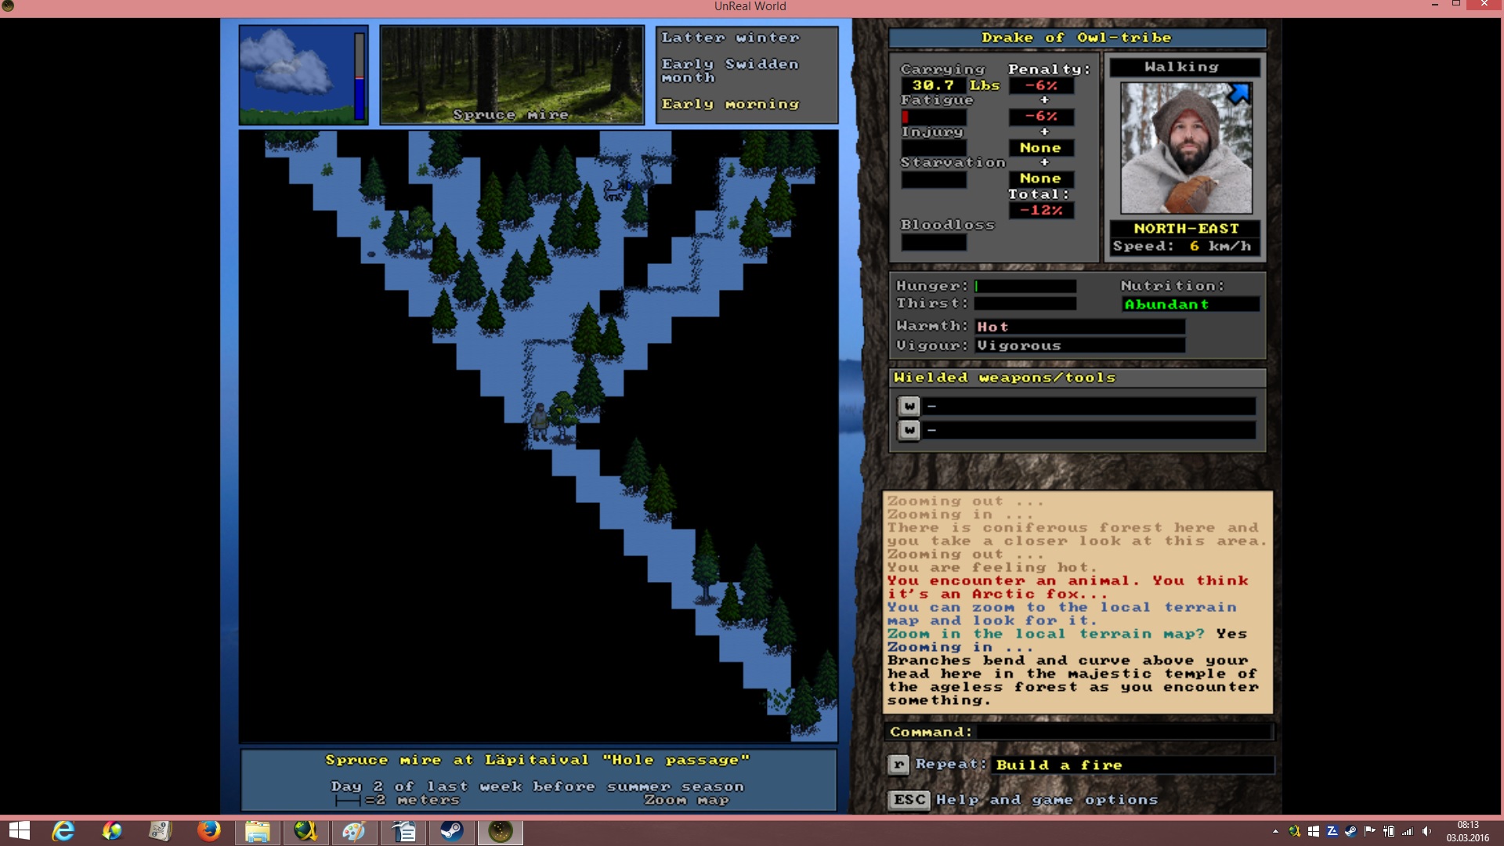Click the '-12%' total penalty value
The height and width of the screenshot is (846, 1504).
pos(1041,211)
